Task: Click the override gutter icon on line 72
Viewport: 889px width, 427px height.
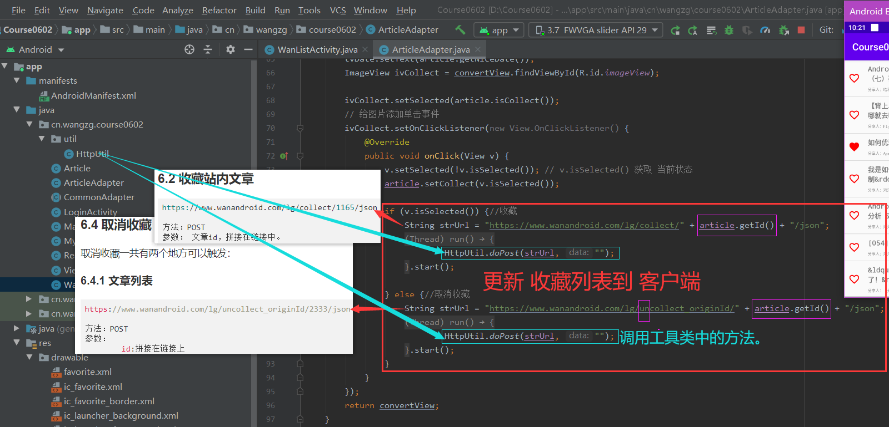Action: pos(283,156)
